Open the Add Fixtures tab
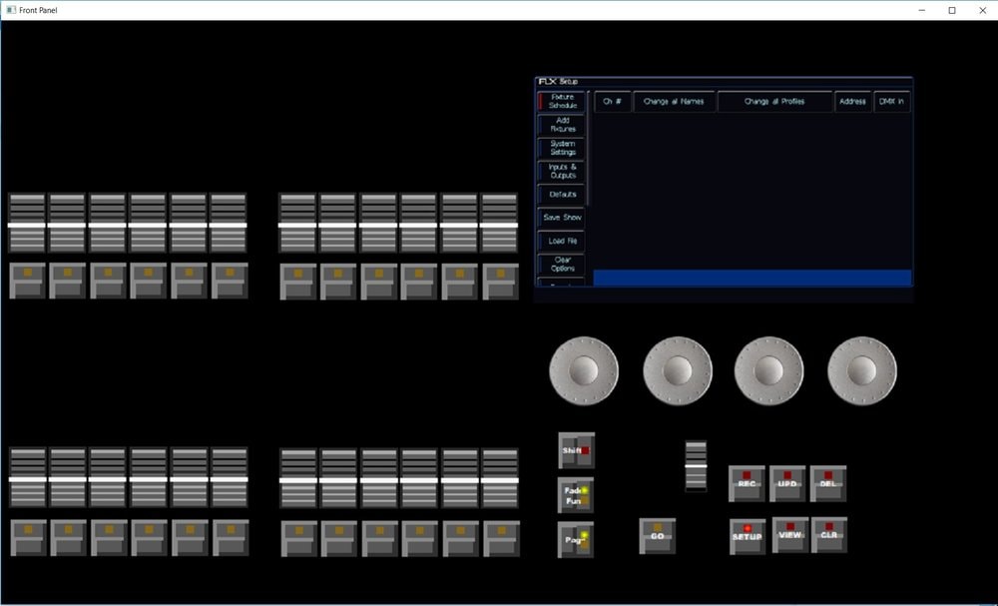Image resolution: width=998 pixels, height=606 pixels. tap(562, 125)
